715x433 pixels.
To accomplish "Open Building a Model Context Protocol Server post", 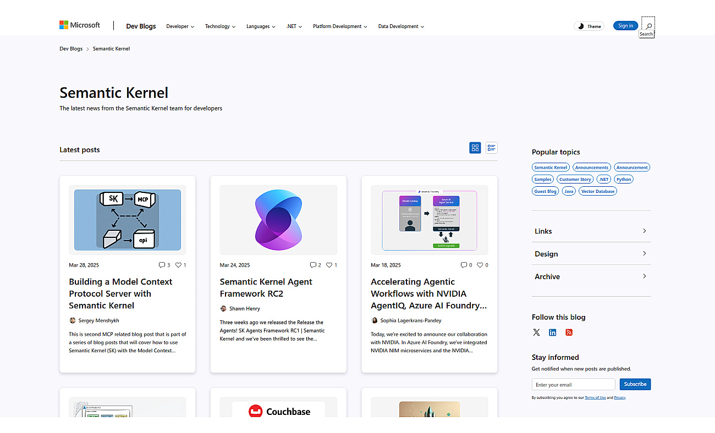I will tap(120, 293).
